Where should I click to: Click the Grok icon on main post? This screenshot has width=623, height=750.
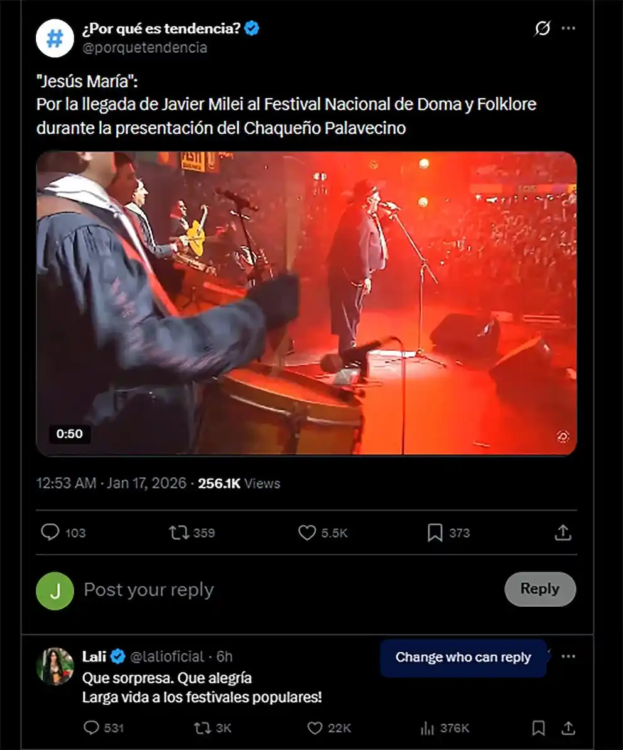pos(542,29)
